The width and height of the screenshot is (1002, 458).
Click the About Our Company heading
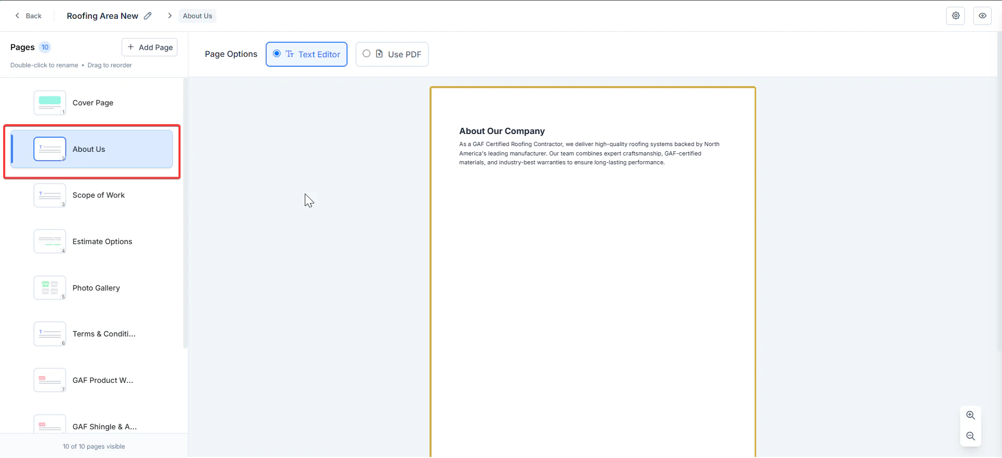pos(502,131)
